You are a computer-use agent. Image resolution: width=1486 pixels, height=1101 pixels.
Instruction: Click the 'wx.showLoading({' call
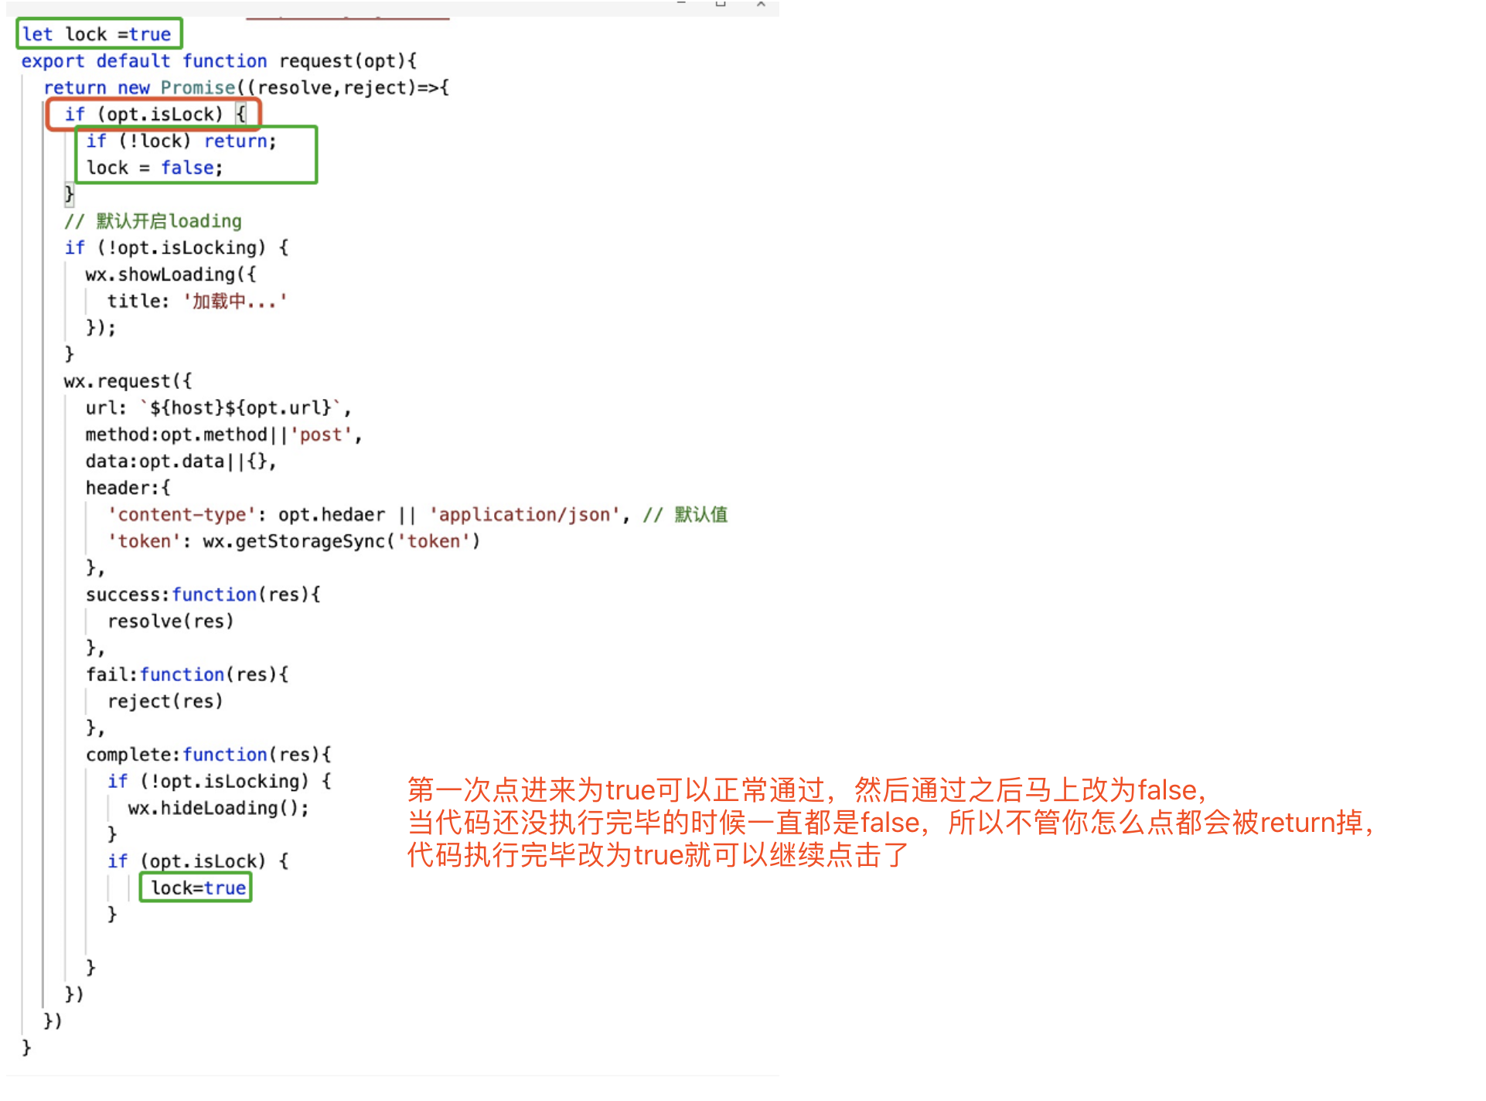[170, 274]
